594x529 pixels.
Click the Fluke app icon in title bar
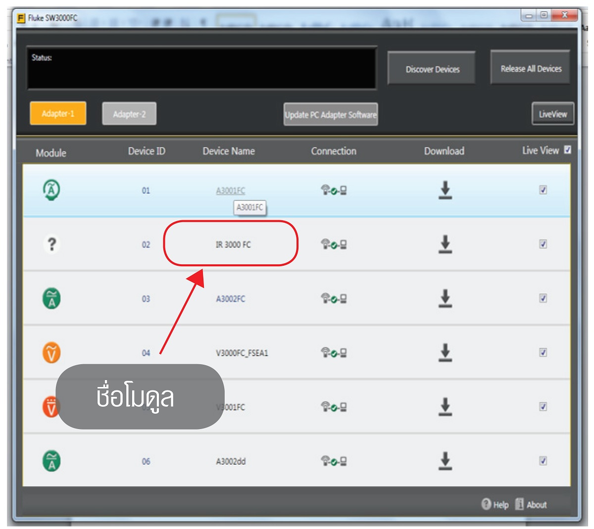[21, 18]
